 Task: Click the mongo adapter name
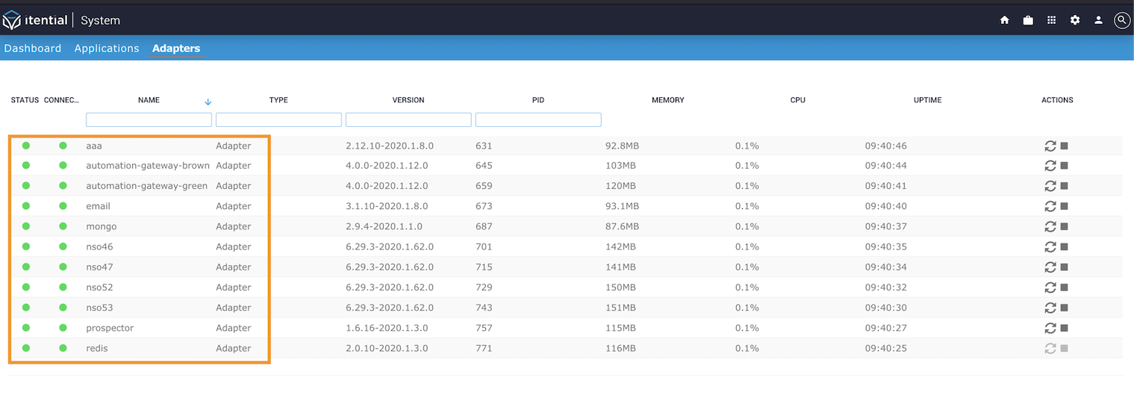pyautogui.click(x=102, y=226)
